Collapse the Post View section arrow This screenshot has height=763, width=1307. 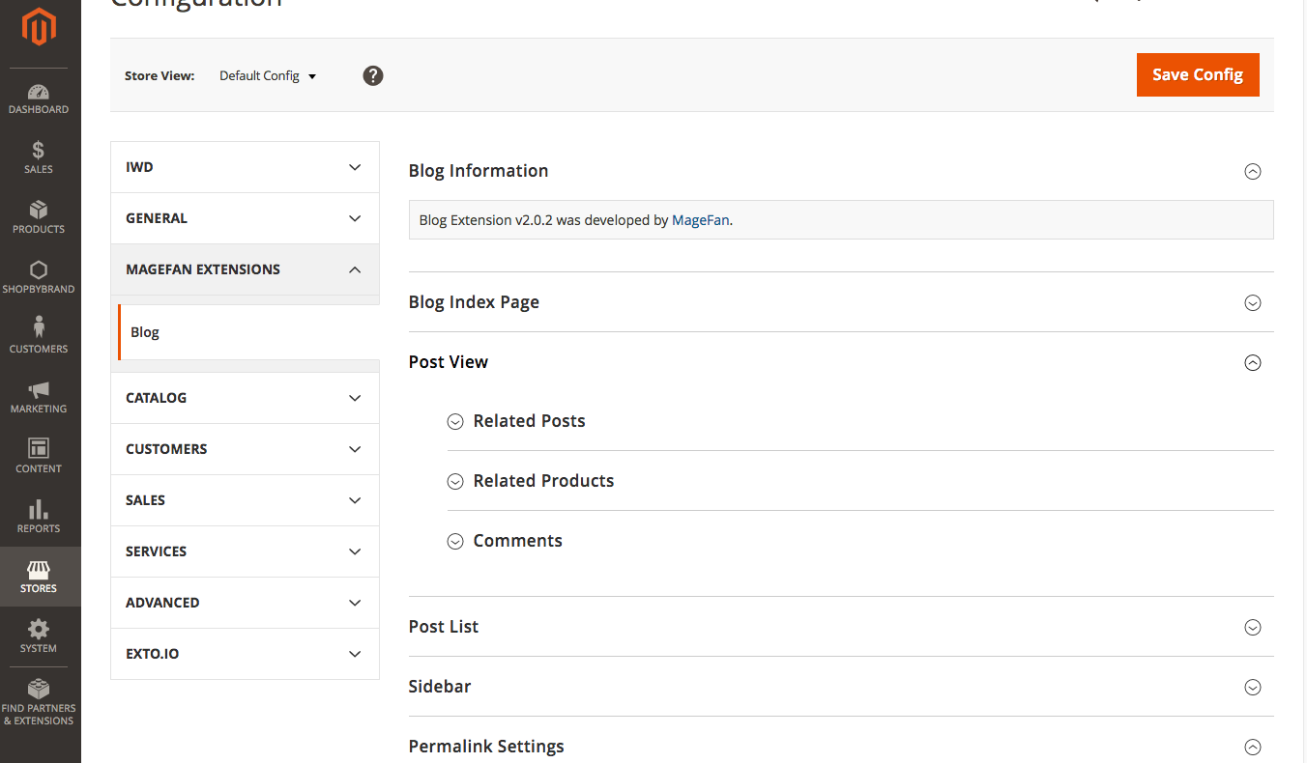1253,363
